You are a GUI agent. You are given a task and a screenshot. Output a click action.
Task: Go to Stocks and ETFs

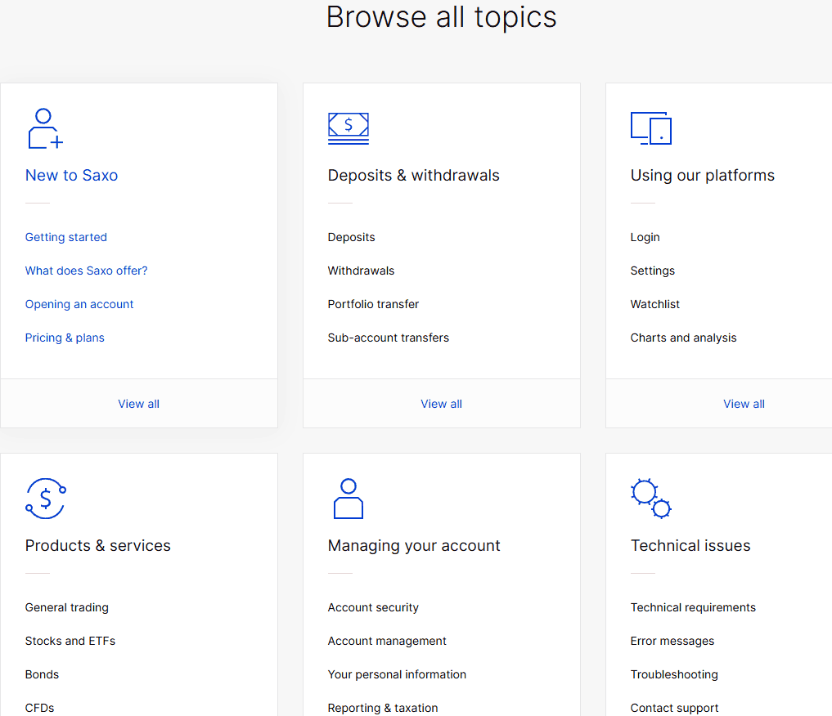tap(70, 641)
